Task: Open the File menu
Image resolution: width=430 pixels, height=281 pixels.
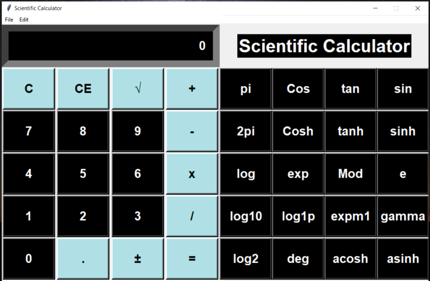Action: coord(9,19)
